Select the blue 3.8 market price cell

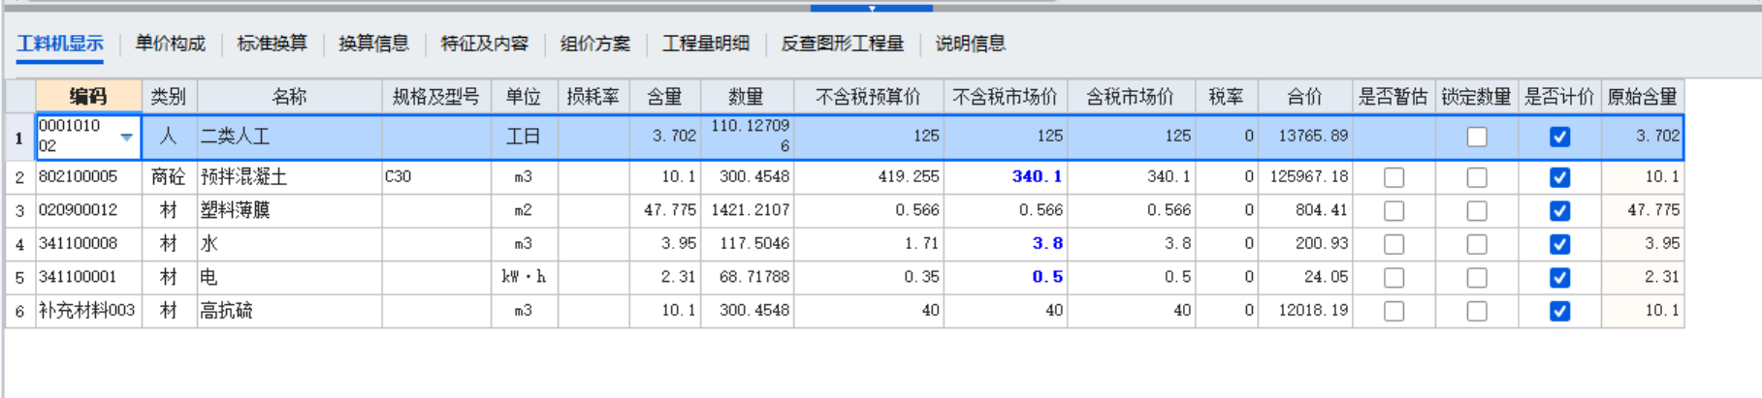coord(1006,245)
